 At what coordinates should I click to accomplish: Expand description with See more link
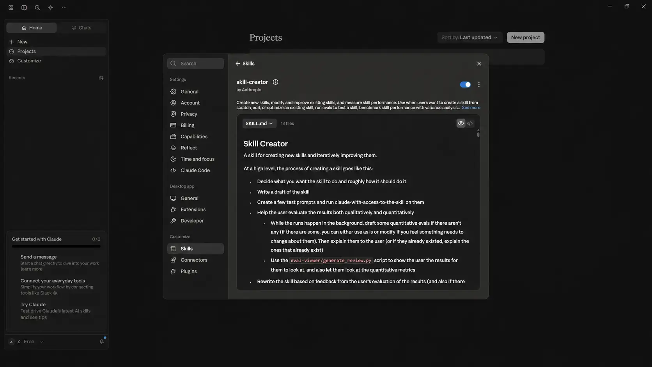tap(471, 108)
